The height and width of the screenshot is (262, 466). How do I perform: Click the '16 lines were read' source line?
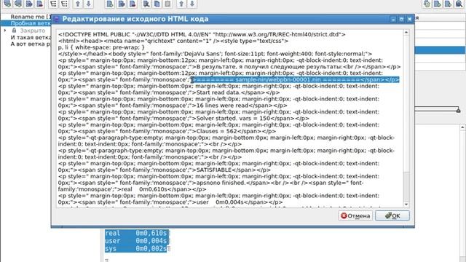pyautogui.click(x=222, y=106)
